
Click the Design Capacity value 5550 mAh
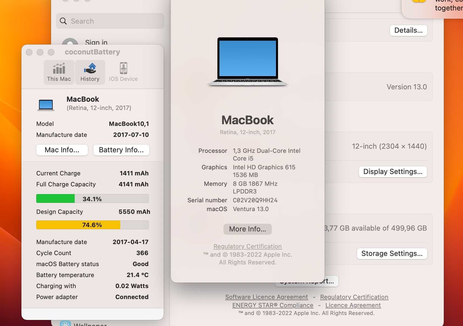click(134, 212)
